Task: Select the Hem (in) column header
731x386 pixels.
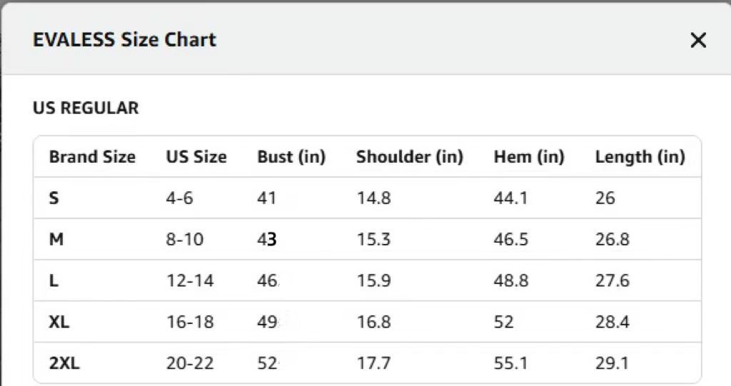Action: click(x=529, y=157)
